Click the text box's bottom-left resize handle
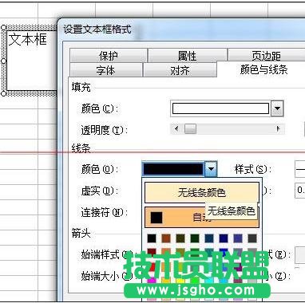Image resolution: width=305 pixels, height=303 pixels. (4, 93)
